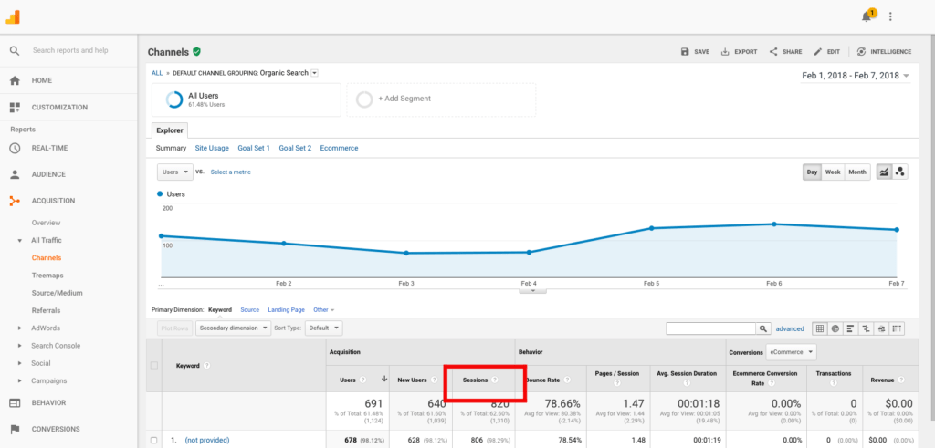Click the Acquisition branching icon

pyautogui.click(x=15, y=201)
